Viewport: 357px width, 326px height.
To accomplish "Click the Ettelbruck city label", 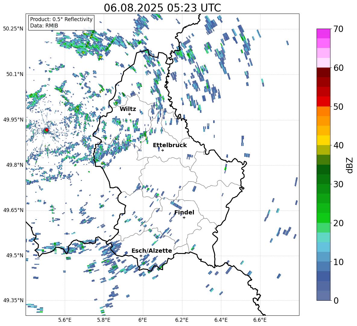I will (x=170, y=145).
